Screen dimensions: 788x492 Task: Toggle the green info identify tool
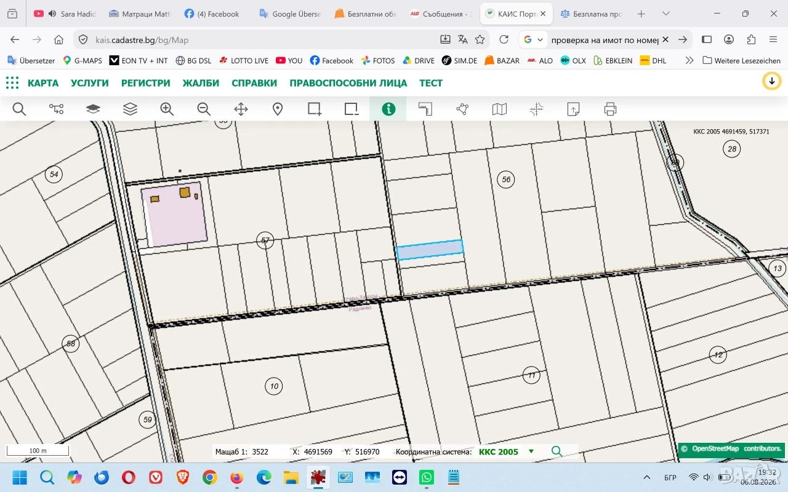[388, 109]
